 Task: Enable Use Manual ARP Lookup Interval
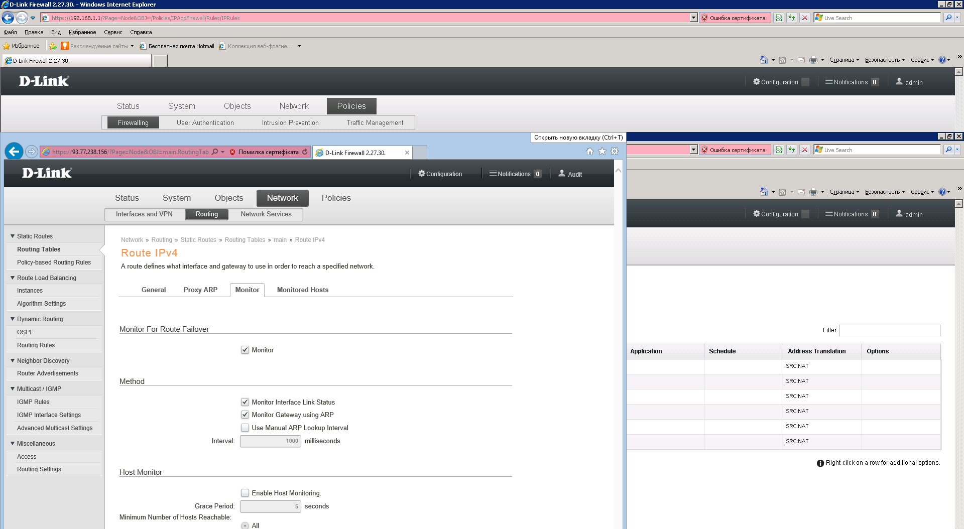(245, 428)
